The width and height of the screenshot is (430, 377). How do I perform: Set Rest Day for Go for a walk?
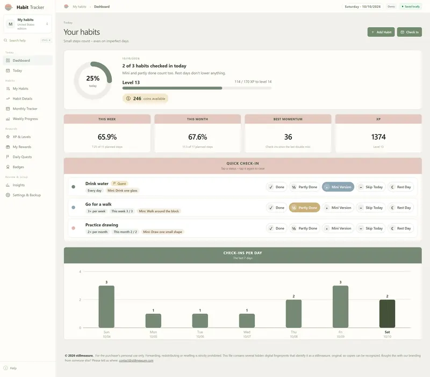401,208
